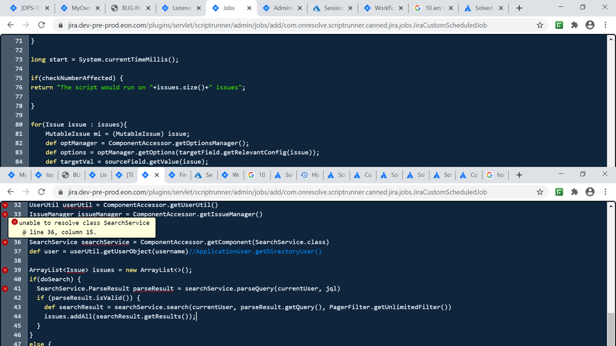Go forward in the bottom browser window
The width and height of the screenshot is (616, 346).
[x=26, y=192]
